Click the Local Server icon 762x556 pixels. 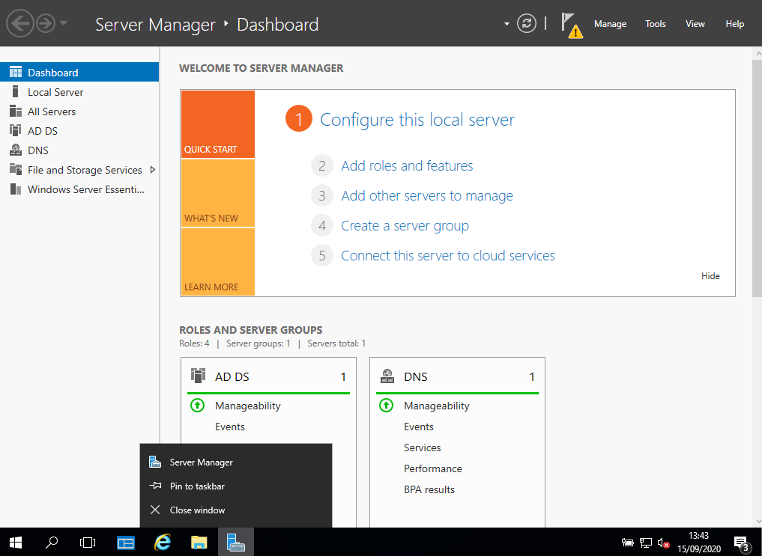[16, 92]
